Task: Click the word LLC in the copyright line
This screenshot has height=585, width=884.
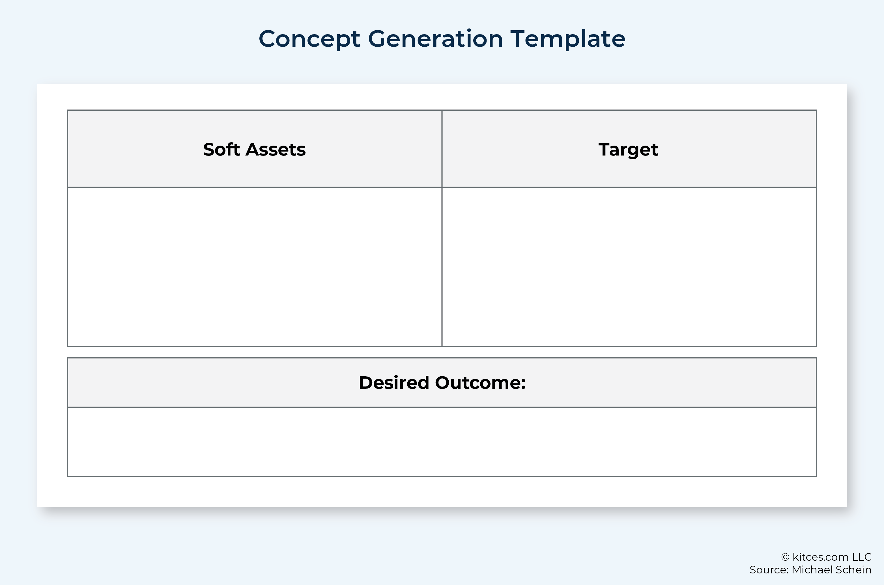Action: [862, 557]
